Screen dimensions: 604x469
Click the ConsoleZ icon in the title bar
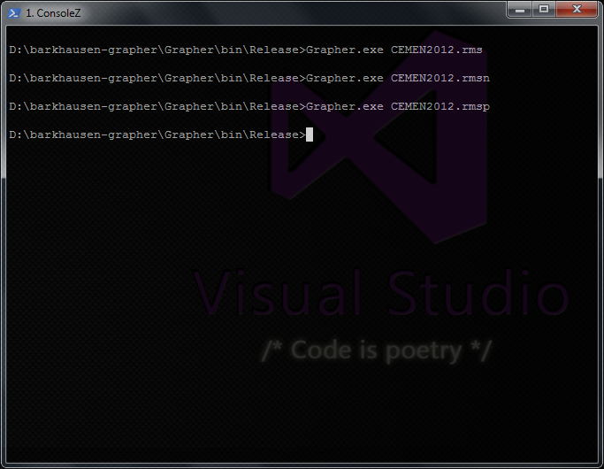tap(14, 13)
